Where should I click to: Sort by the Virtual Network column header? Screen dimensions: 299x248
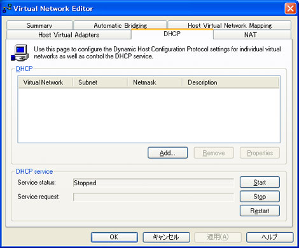pyautogui.click(x=45, y=82)
